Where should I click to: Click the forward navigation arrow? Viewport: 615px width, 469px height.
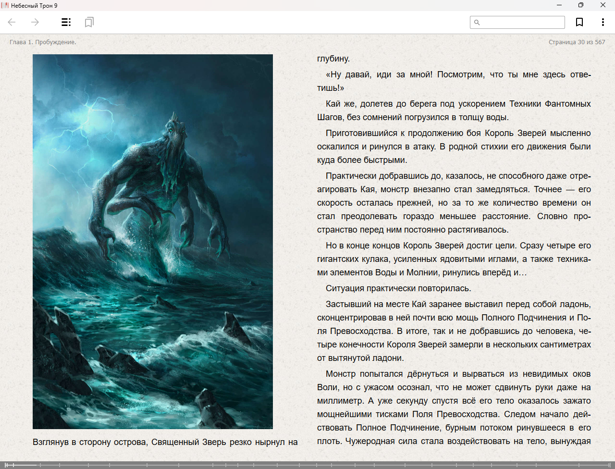click(35, 22)
